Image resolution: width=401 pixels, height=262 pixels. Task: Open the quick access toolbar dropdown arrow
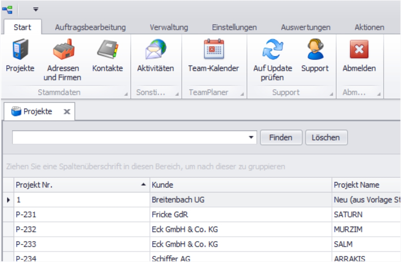[35, 8]
